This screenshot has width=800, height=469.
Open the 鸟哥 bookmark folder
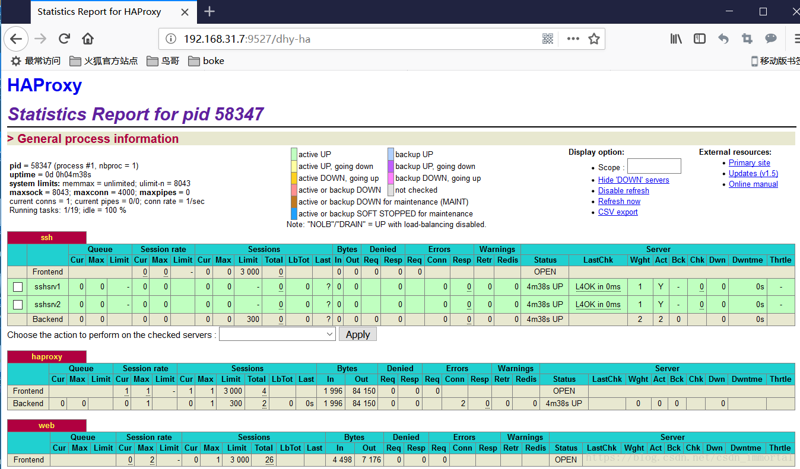163,60
